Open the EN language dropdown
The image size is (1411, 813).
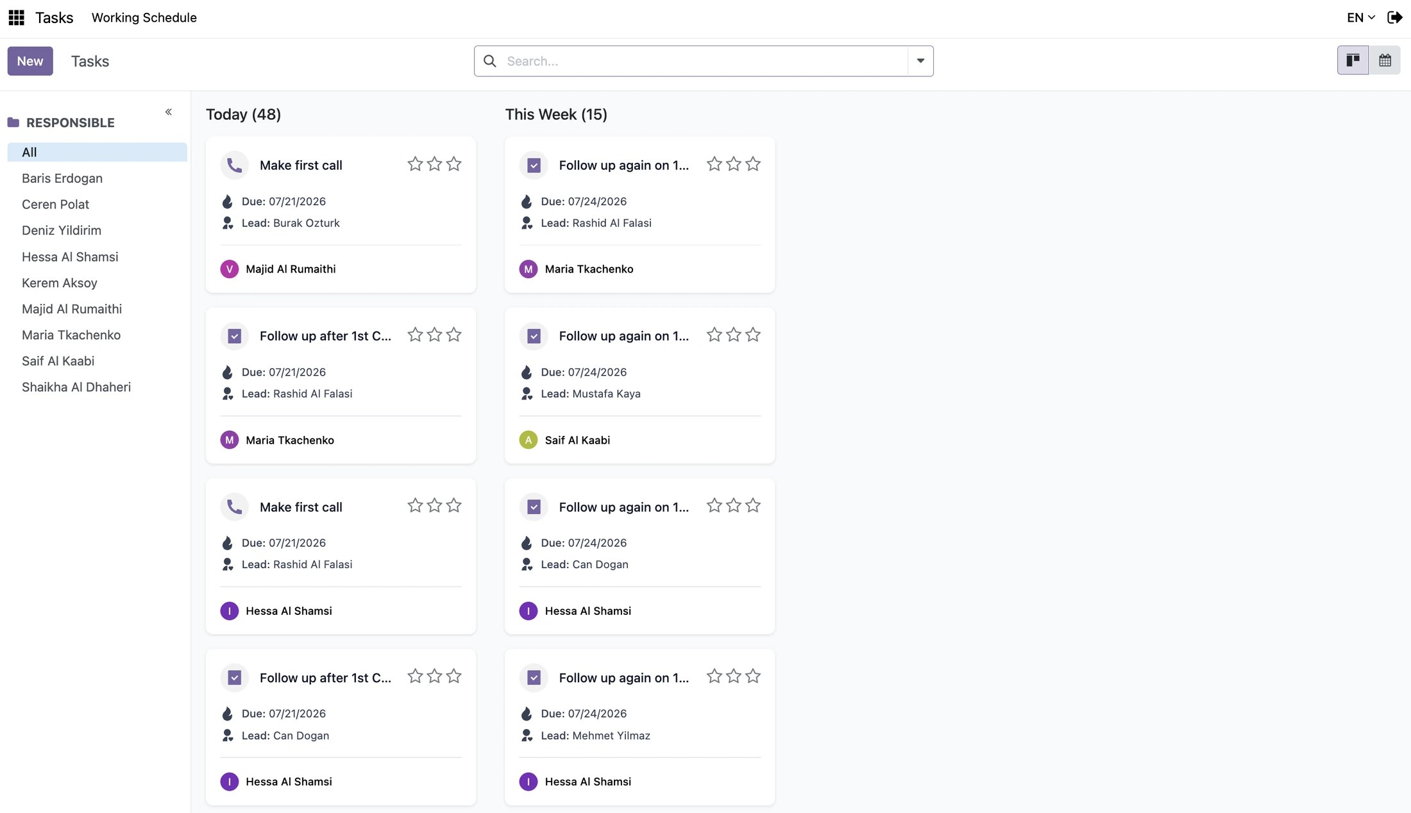pos(1361,17)
